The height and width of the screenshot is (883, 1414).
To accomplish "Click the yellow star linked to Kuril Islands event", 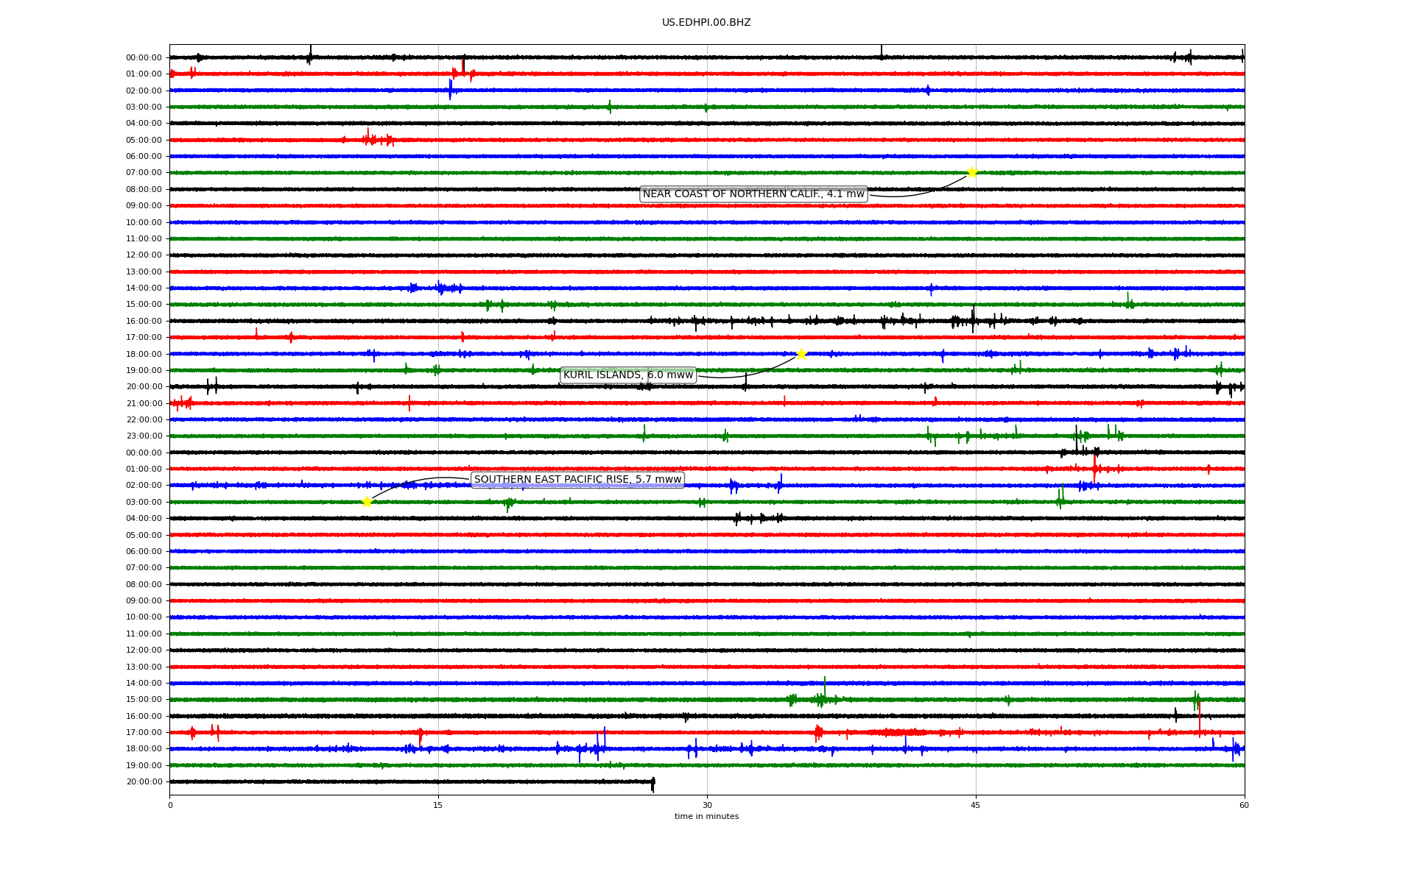I will coord(801,354).
